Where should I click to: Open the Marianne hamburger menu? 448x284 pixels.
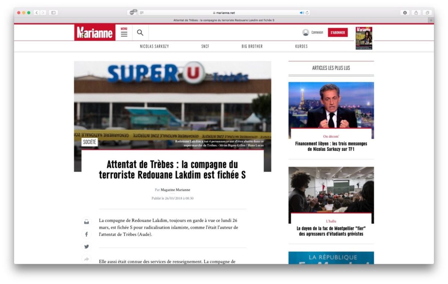coord(124,33)
